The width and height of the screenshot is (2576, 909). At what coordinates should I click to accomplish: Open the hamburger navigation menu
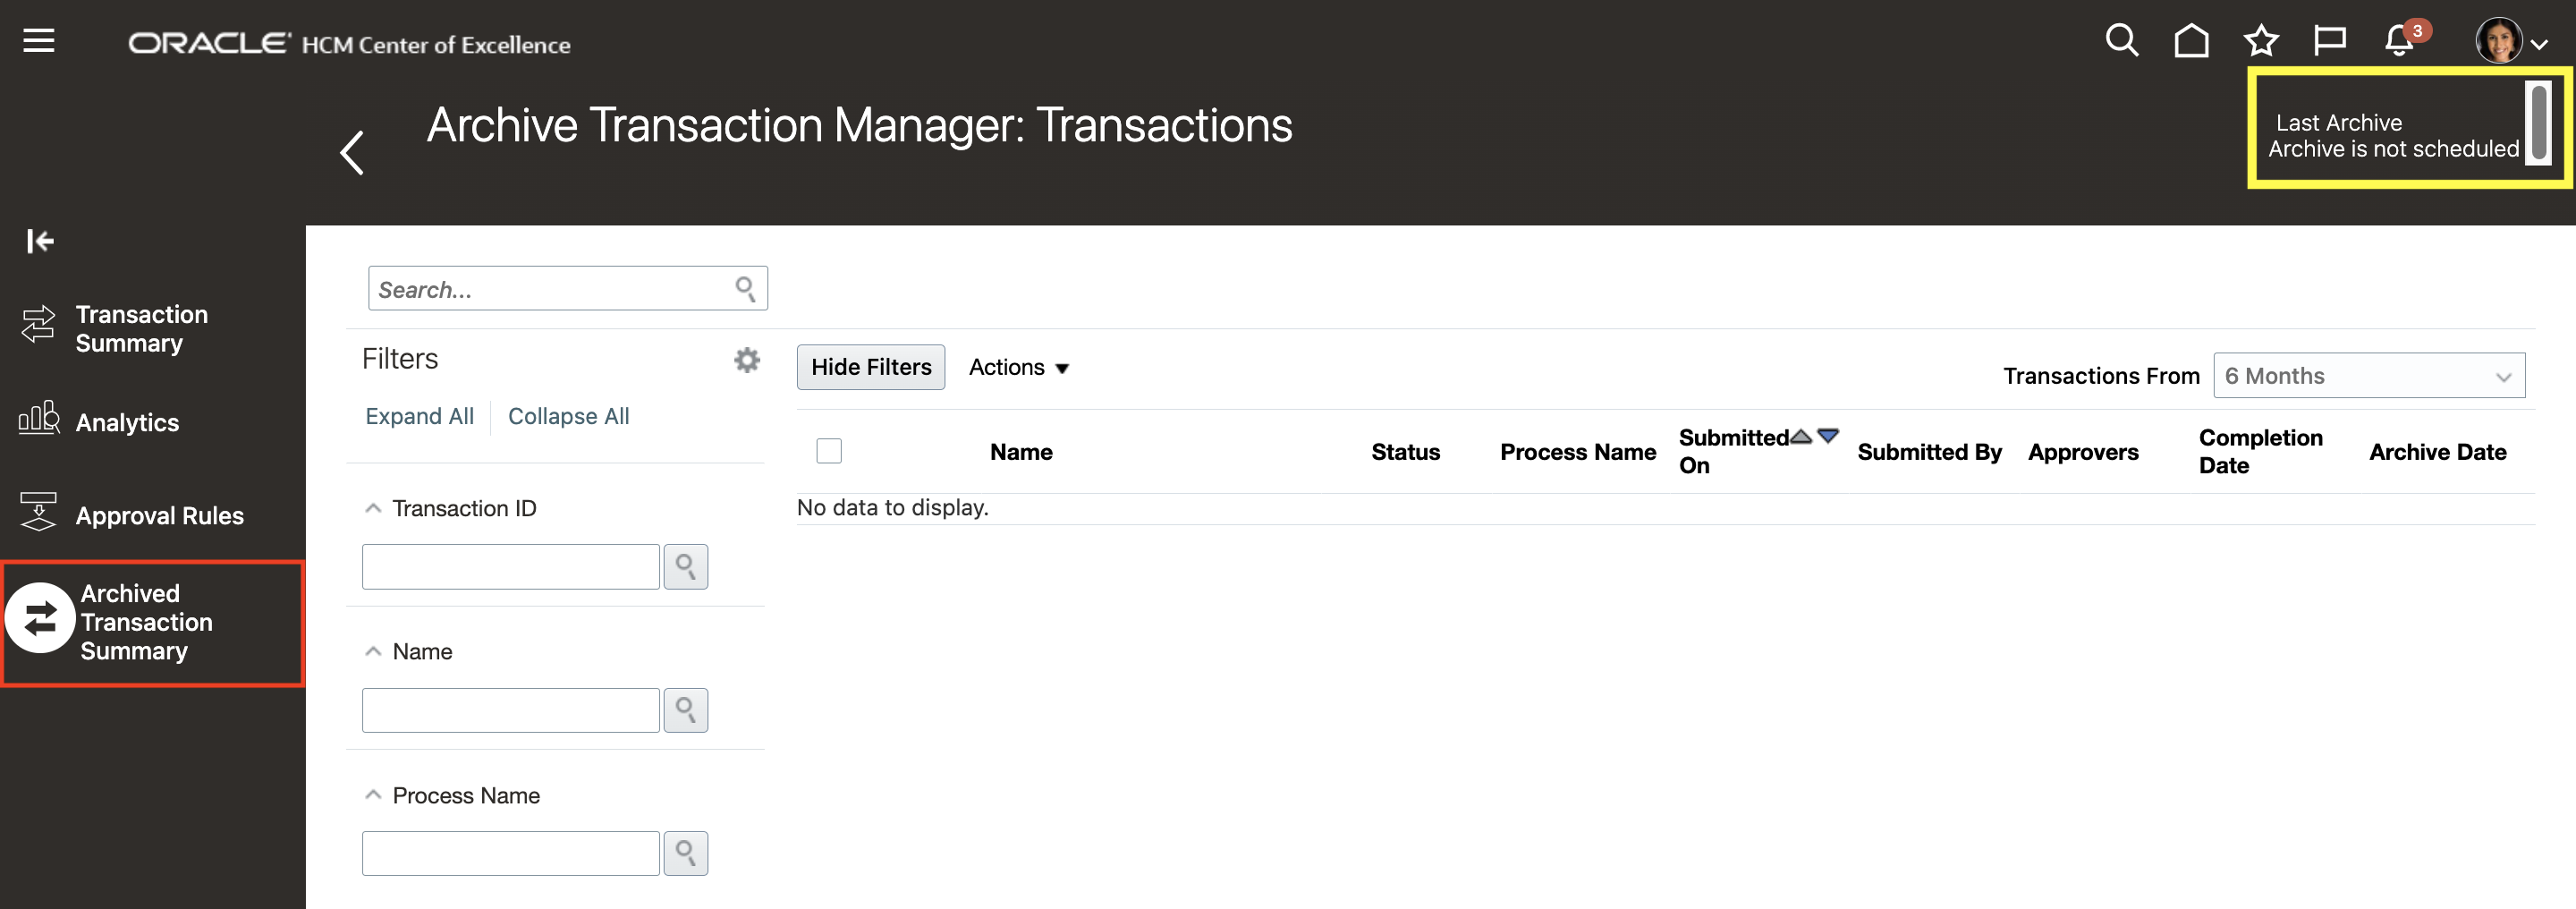(38, 40)
